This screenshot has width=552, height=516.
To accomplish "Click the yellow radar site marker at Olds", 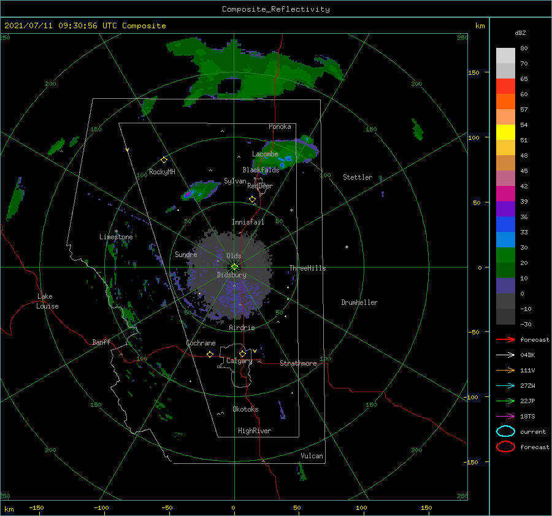I will coord(234,267).
